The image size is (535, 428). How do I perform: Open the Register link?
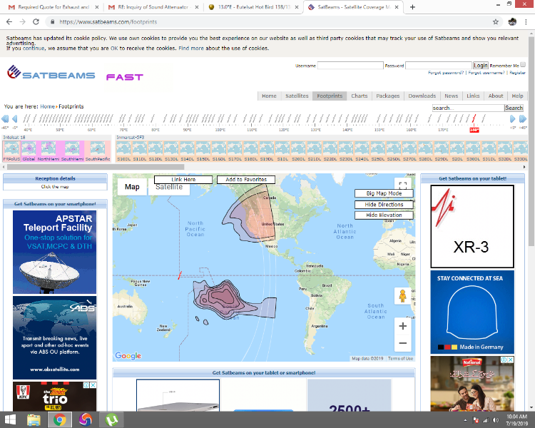coord(518,73)
